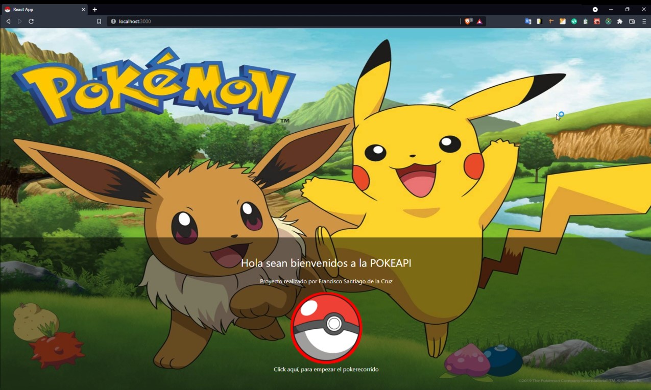Open the Google Translate extension
The image size is (651, 390).
[528, 21]
